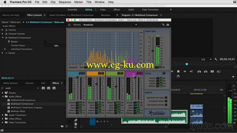Click the output gain slider handle

[x=153, y=51]
